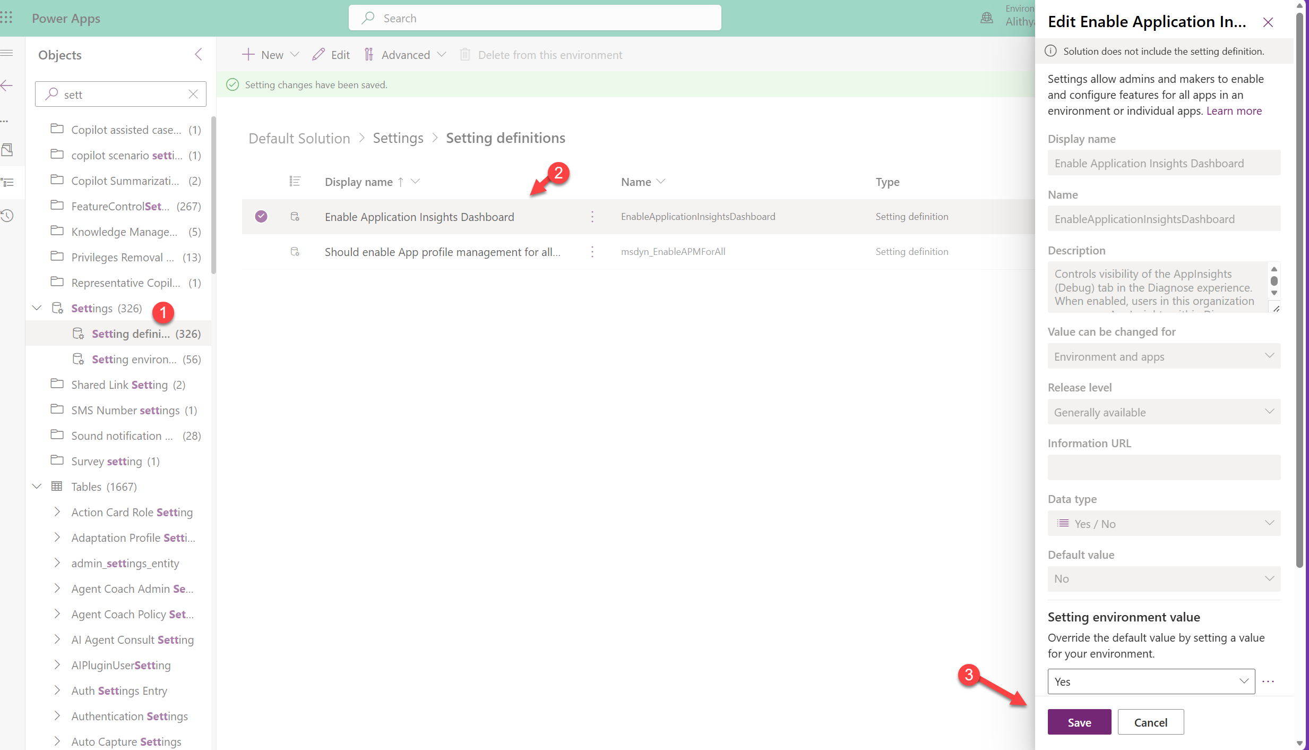Open the Value can be changed for dropdown
The height and width of the screenshot is (750, 1309).
pyautogui.click(x=1164, y=356)
